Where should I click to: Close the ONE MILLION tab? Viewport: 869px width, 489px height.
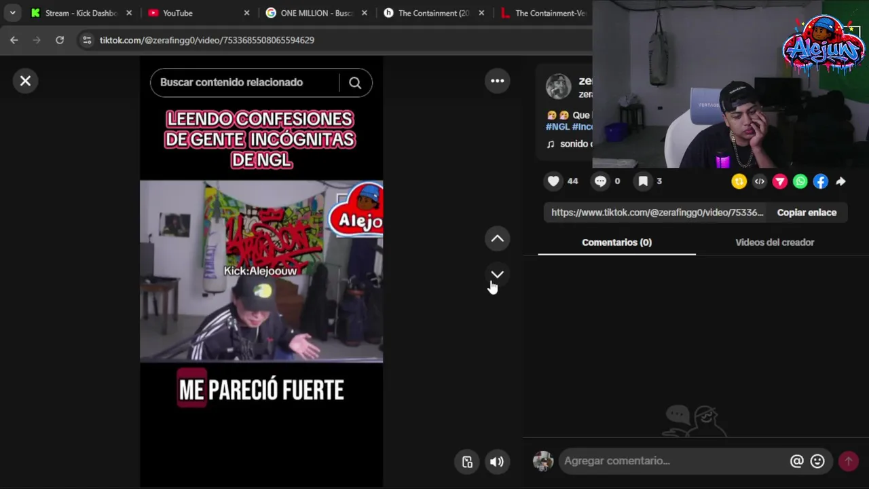click(365, 13)
